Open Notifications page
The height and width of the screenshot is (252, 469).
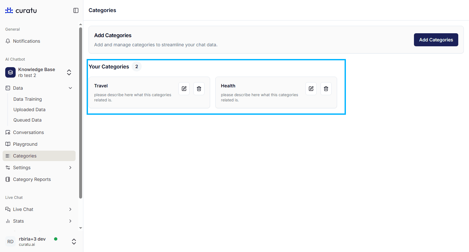(x=39, y=41)
